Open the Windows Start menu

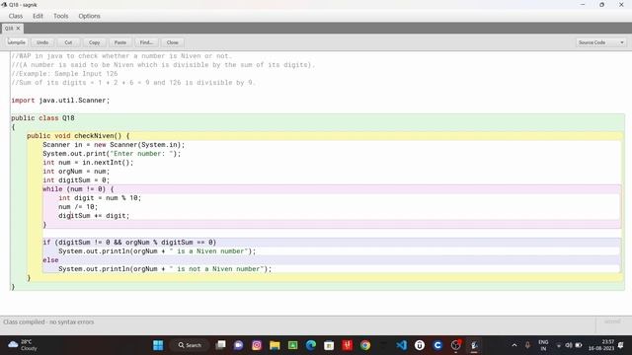158,345
